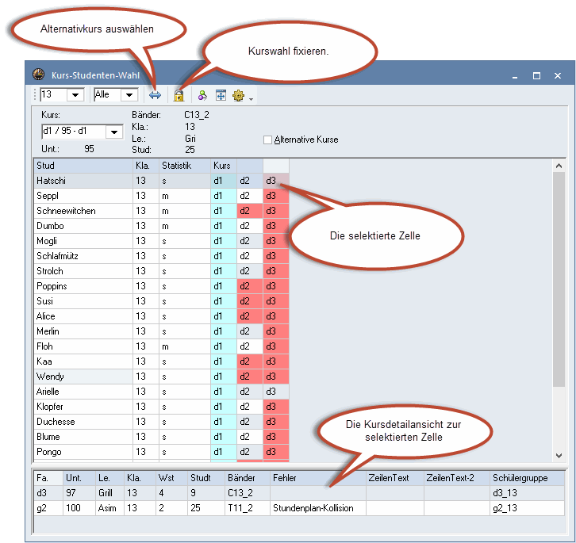This screenshot has height=543, width=576.
Task: Select the statistic 'm' cell for Floh
Action: pyautogui.click(x=185, y=346)
